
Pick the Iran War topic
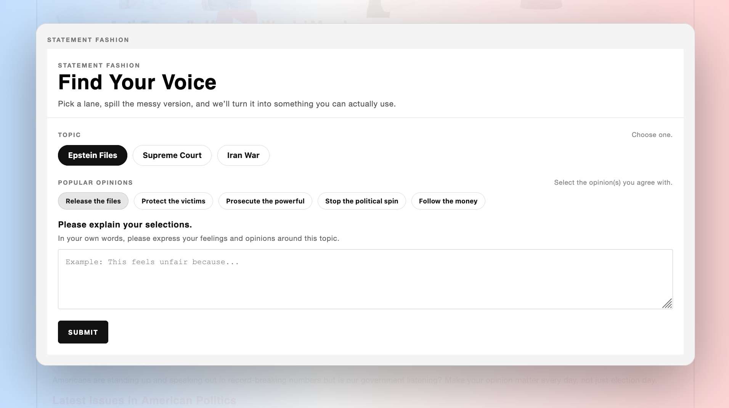pyautogui.click(x=243, y=155)
